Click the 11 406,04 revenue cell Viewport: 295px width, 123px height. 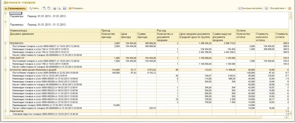coord(224,70)
